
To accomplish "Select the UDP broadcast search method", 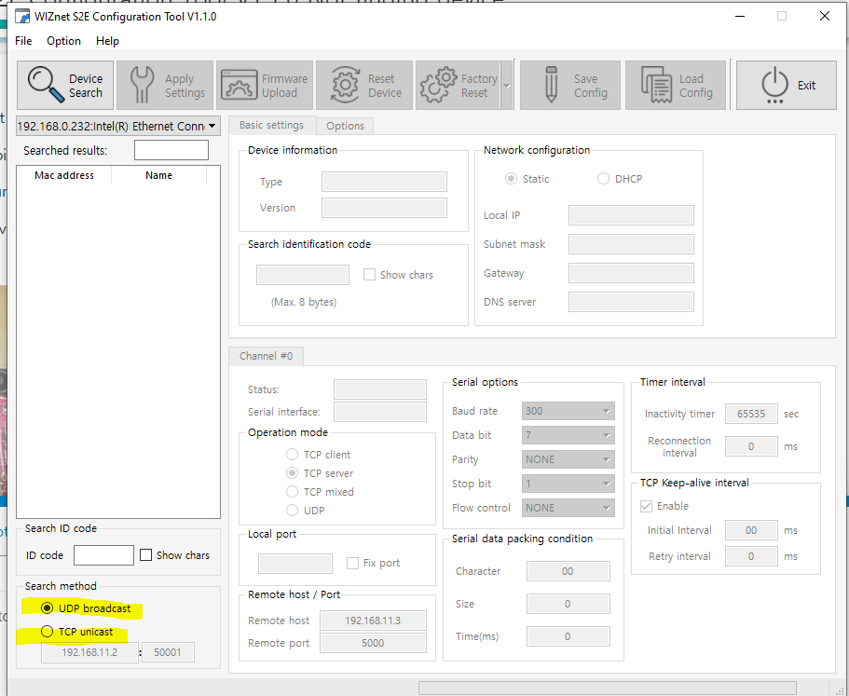I will 48,608.
